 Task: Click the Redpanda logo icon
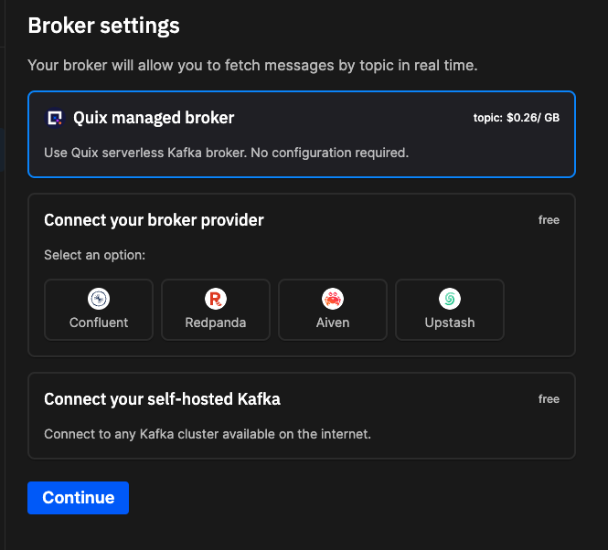tap(216, 299)
